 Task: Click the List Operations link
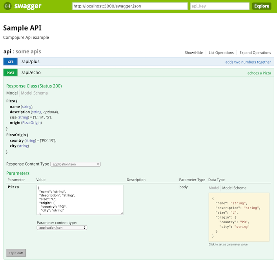(x=221, y=53)
